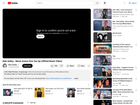Open the Alfo Media channel name
Viewport: 140px width, 105px height.
point(116,94)
